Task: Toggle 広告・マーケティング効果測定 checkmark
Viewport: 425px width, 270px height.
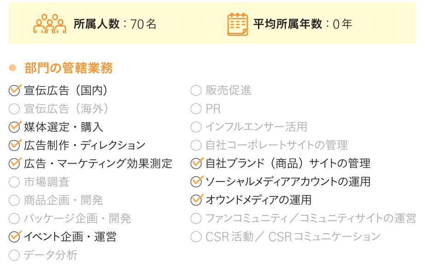Action: tap(14, 164)
